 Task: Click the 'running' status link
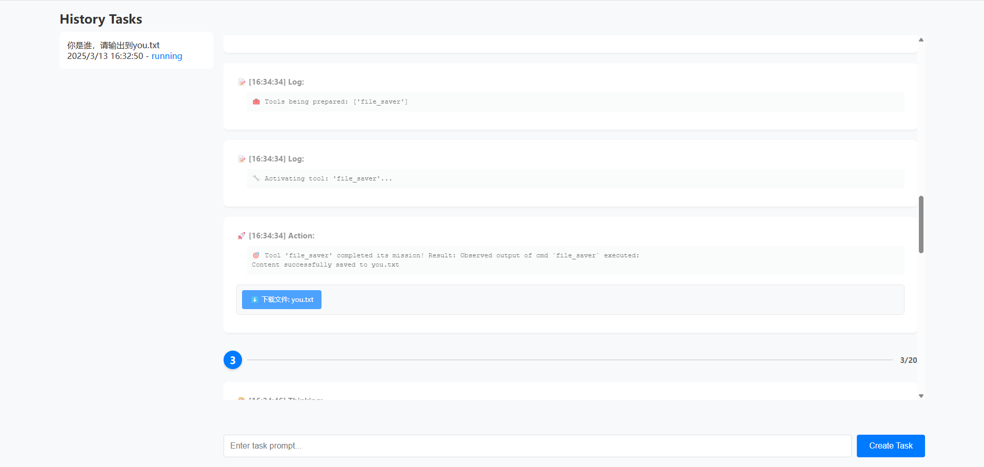(167, 56)
